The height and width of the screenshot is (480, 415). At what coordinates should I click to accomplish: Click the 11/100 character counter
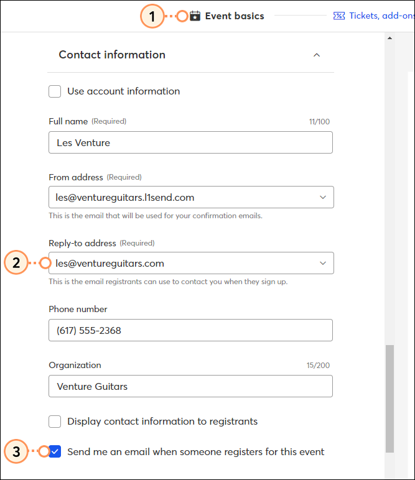[319, 121]
